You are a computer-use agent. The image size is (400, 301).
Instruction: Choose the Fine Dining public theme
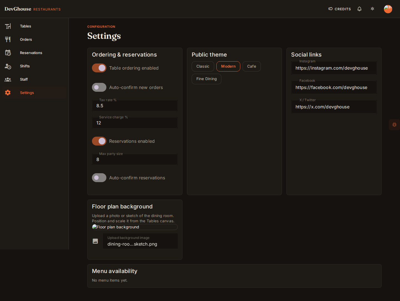coord(206,79)
